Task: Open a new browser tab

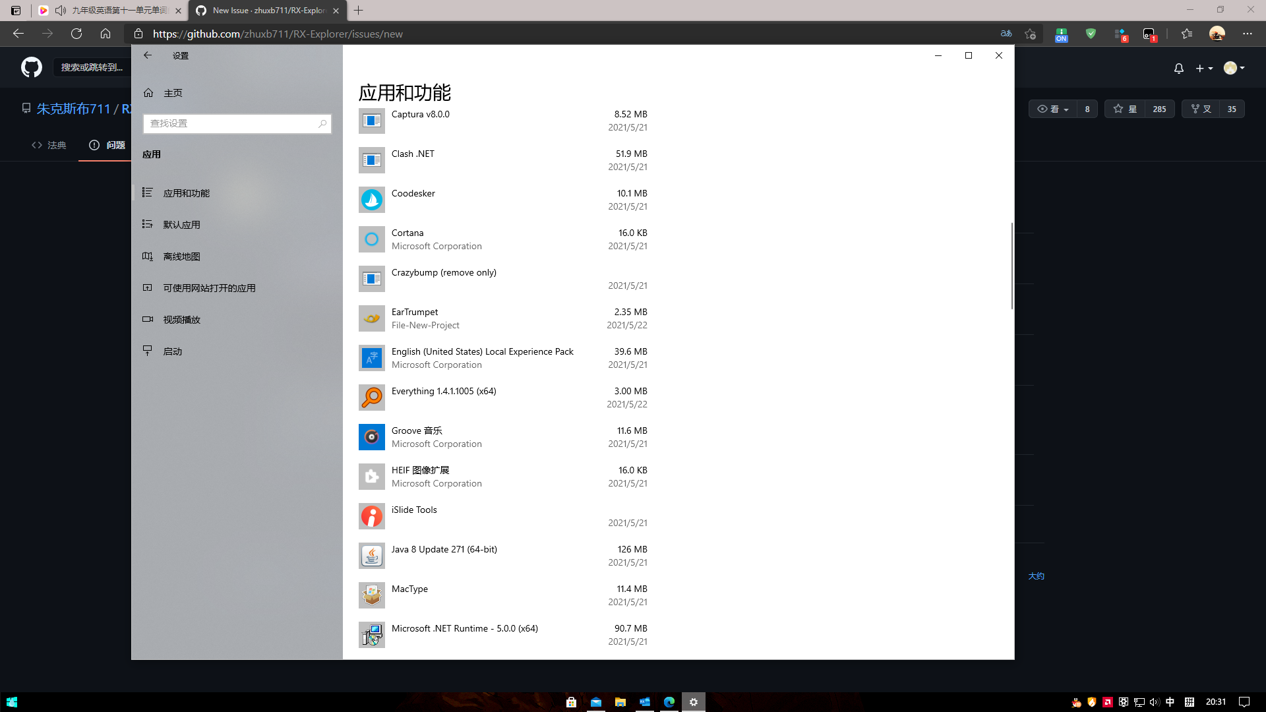Action: pyautogui.click(x=358, y=11)
